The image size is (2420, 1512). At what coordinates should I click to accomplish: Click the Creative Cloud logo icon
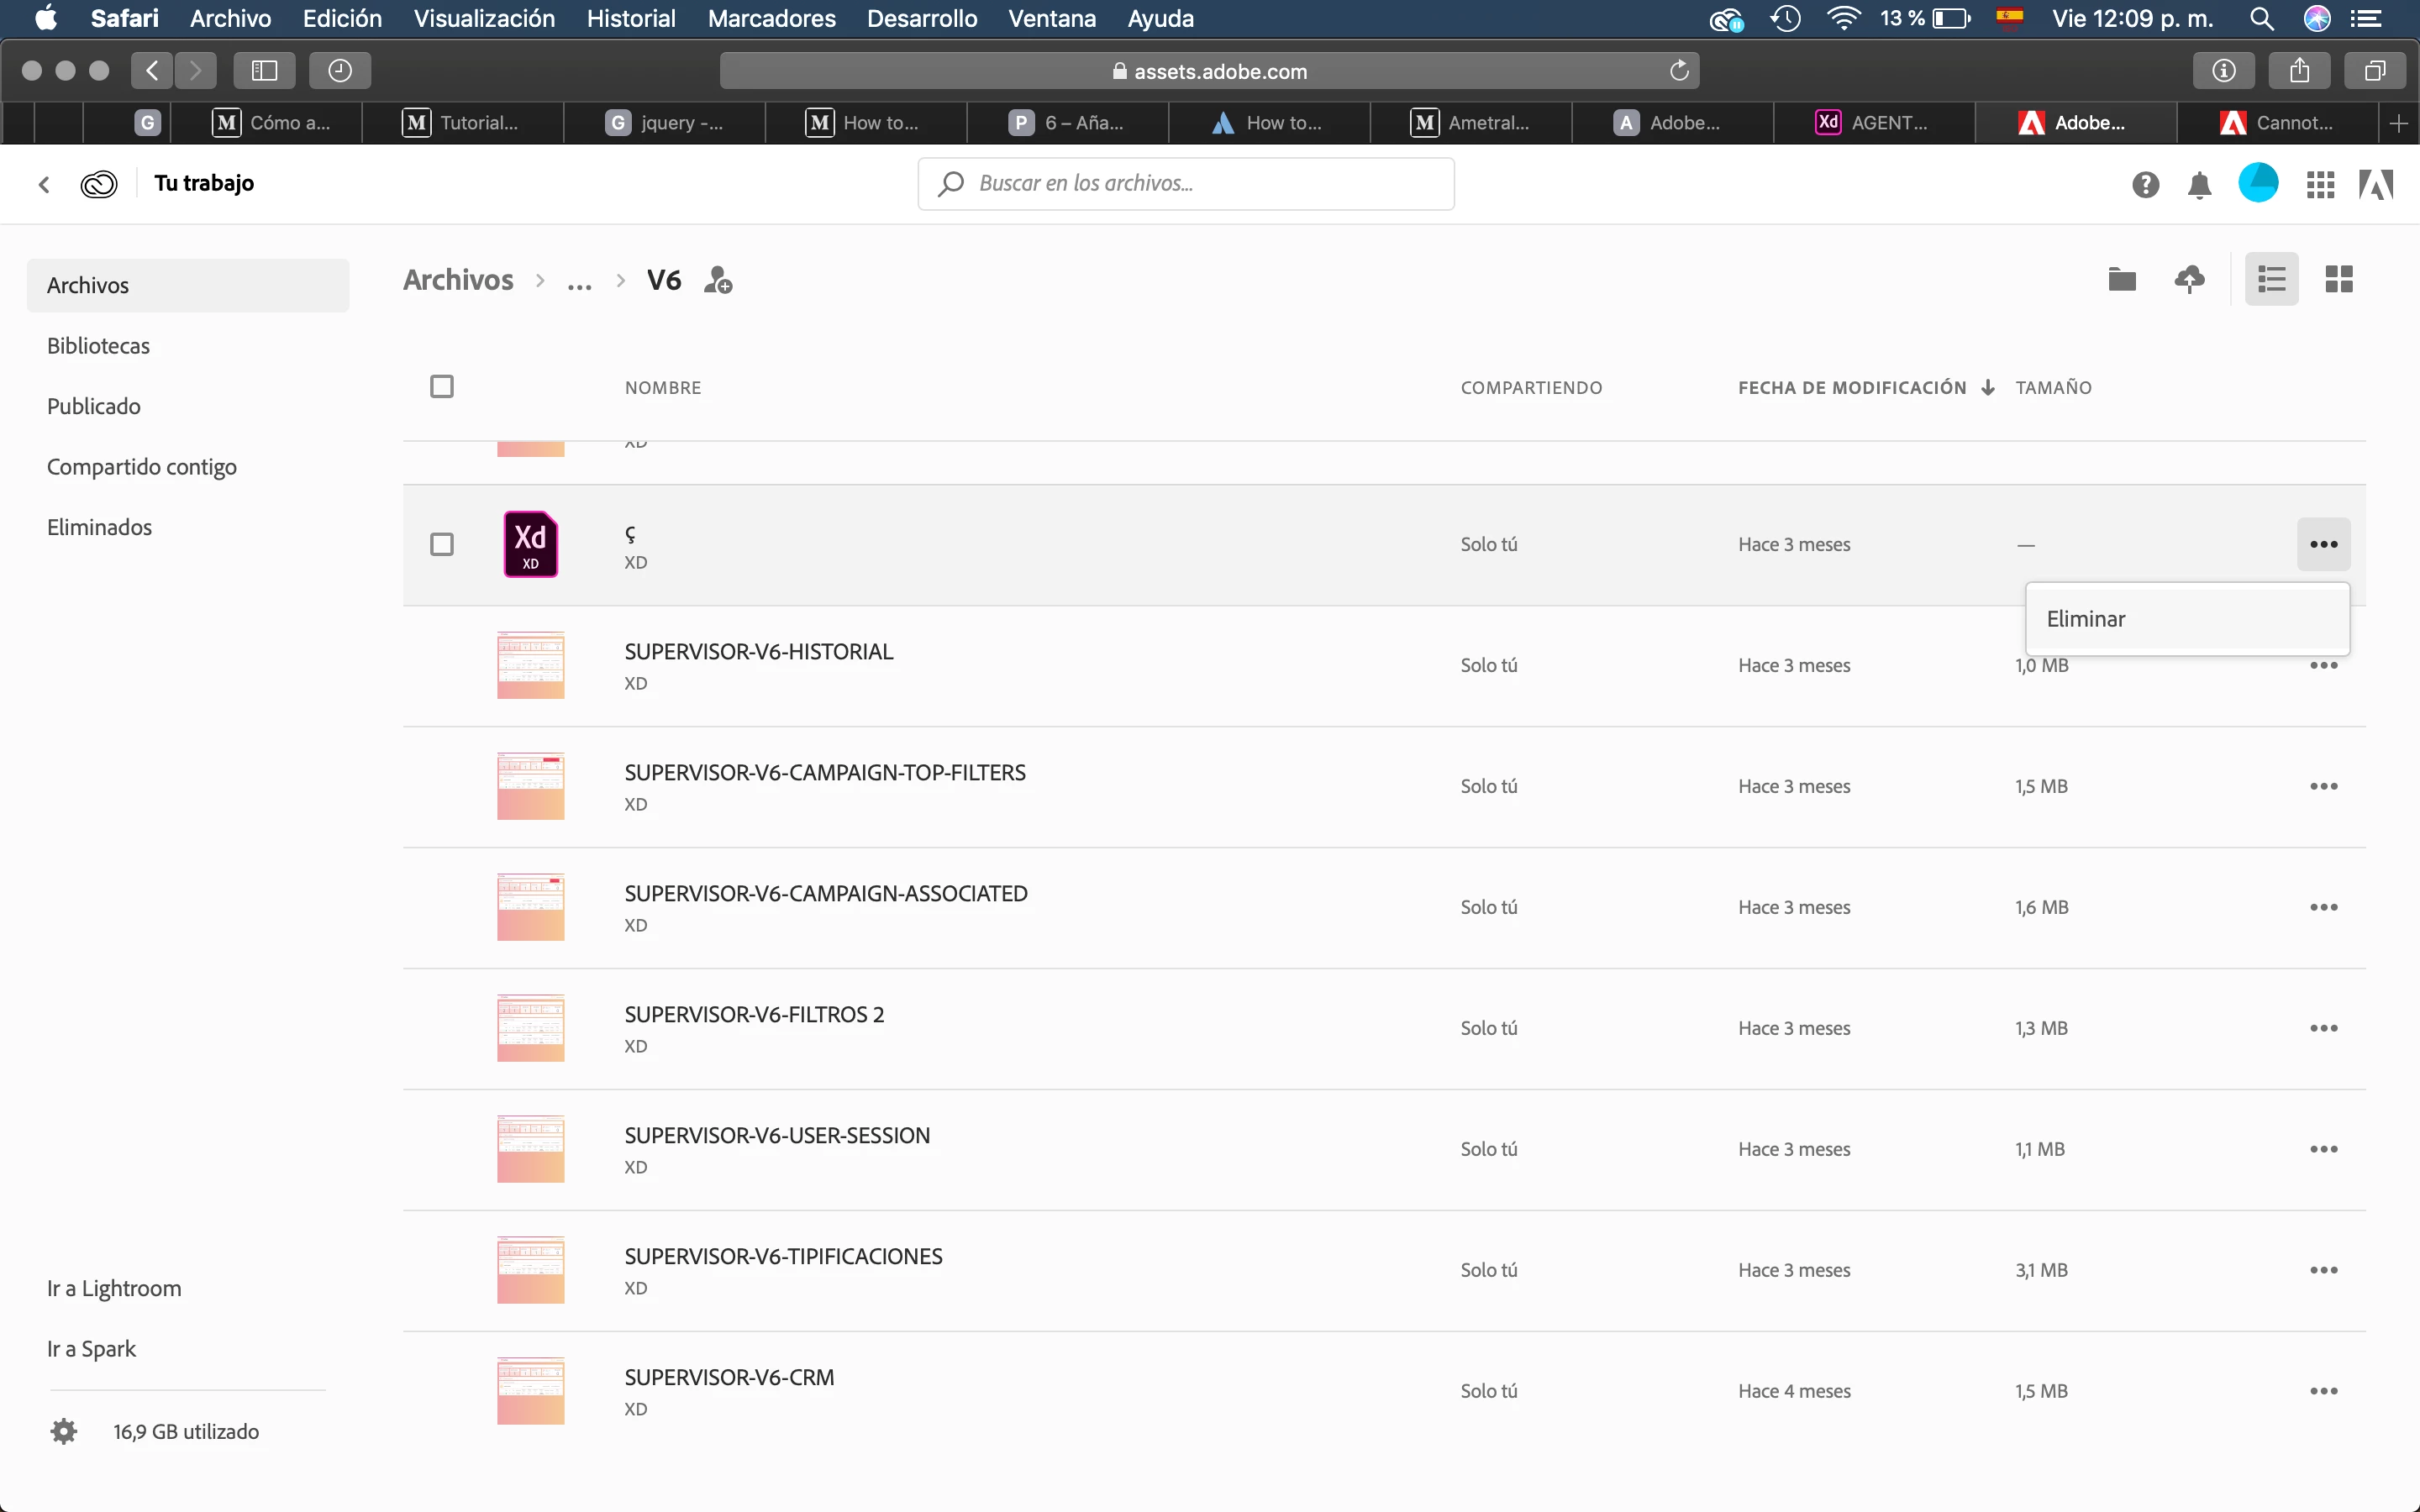[x=99, y=184]
